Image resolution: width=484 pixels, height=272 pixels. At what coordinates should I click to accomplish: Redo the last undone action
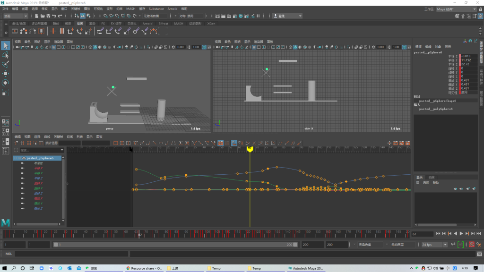pyautogui.click(x=60, y=16)
